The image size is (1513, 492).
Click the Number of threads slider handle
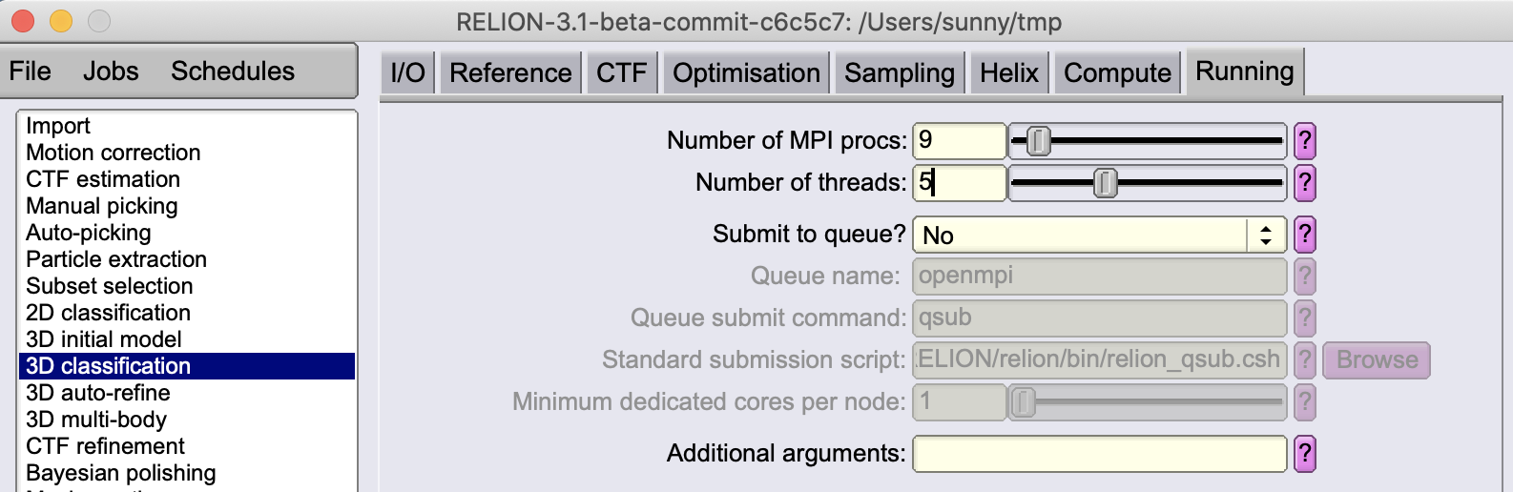[x=1106, y=183]
